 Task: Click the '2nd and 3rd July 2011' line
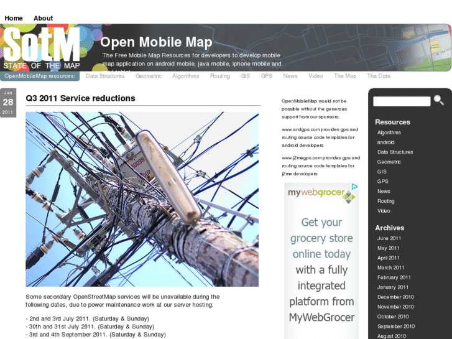(88, 319)
